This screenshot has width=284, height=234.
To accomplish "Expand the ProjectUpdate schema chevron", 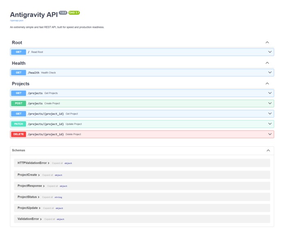I will (x=39, y=208).
